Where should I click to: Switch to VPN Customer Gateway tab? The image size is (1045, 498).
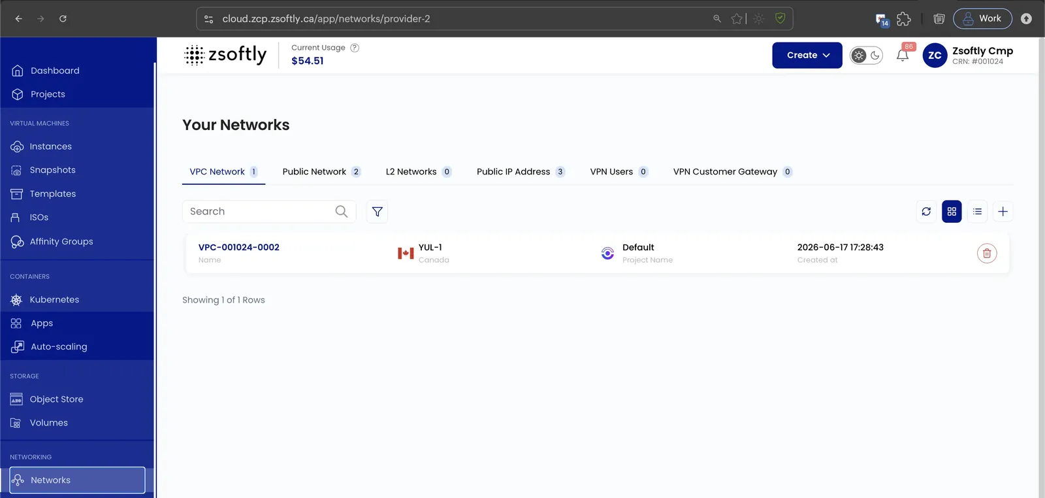pyautogui.click(x=733, y=172)
